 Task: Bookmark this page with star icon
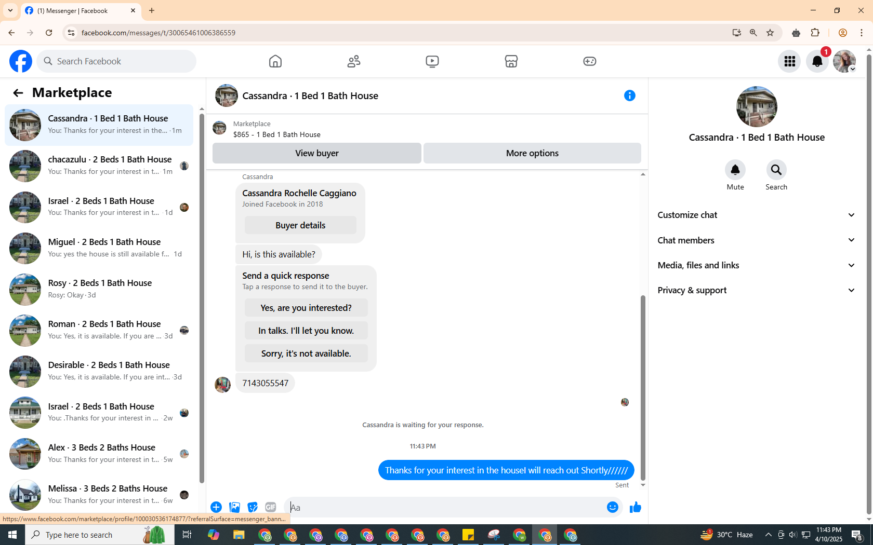click(770, 33)
